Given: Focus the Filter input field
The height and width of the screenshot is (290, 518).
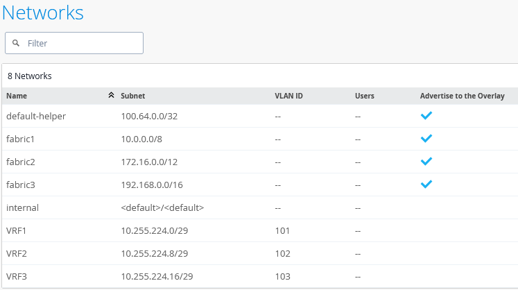Looking at the screenshot, I should tap(74, 43).
